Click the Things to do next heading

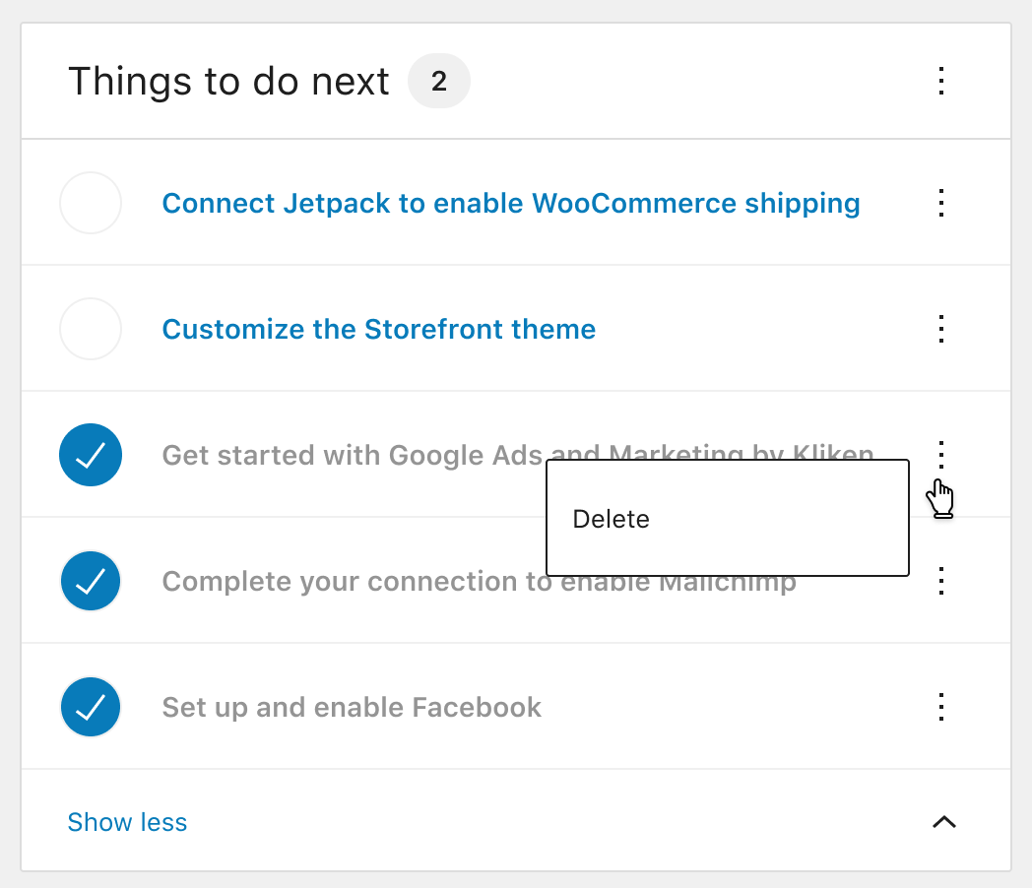pos(227,82)
